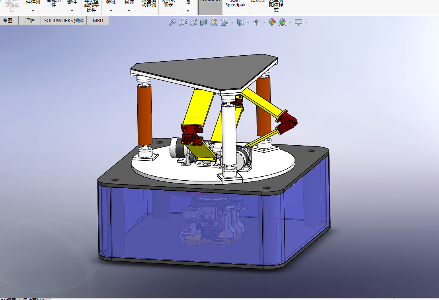The image size is (439, 300).
Task: Open the 特征 features dropdown arrow
Action: (x=111, y=11)
